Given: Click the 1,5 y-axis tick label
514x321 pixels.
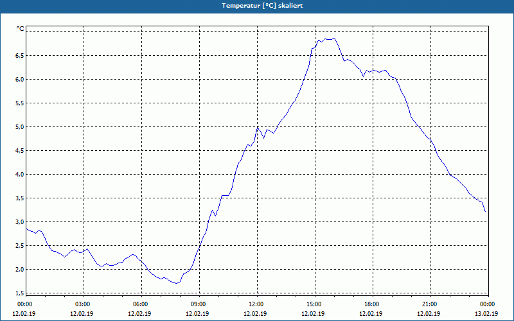Looking at the screenshot, I should tap(20, 293).
